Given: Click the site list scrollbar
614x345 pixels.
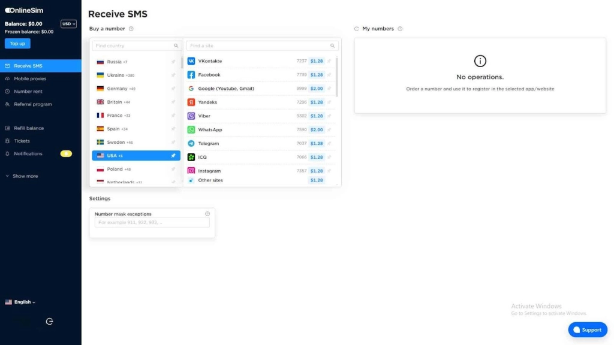Looking at the screenshot, I should 337,77.
